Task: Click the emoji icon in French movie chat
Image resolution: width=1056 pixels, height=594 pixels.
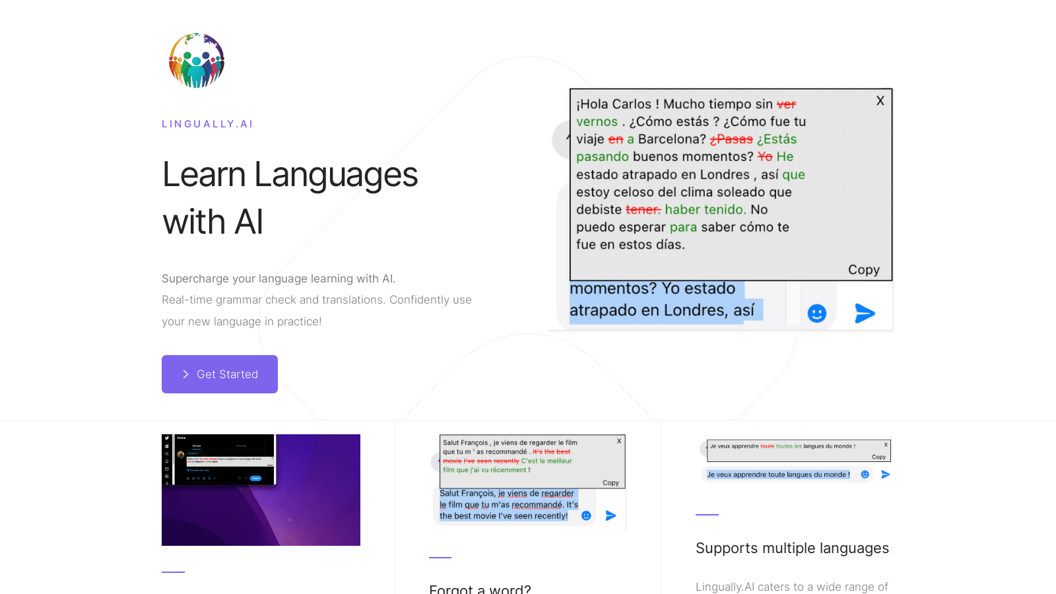Action: pyautogui.click(x=586, y=516)
